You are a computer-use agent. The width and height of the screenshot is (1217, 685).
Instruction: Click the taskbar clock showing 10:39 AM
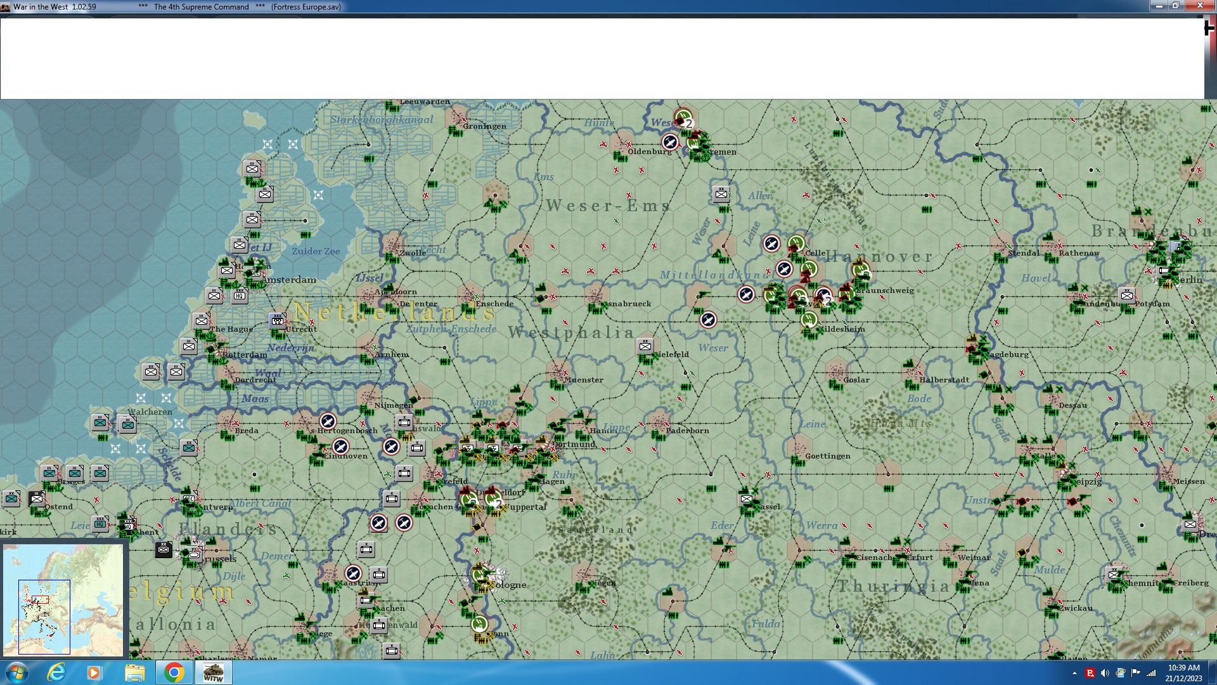tap(1183, 672)
